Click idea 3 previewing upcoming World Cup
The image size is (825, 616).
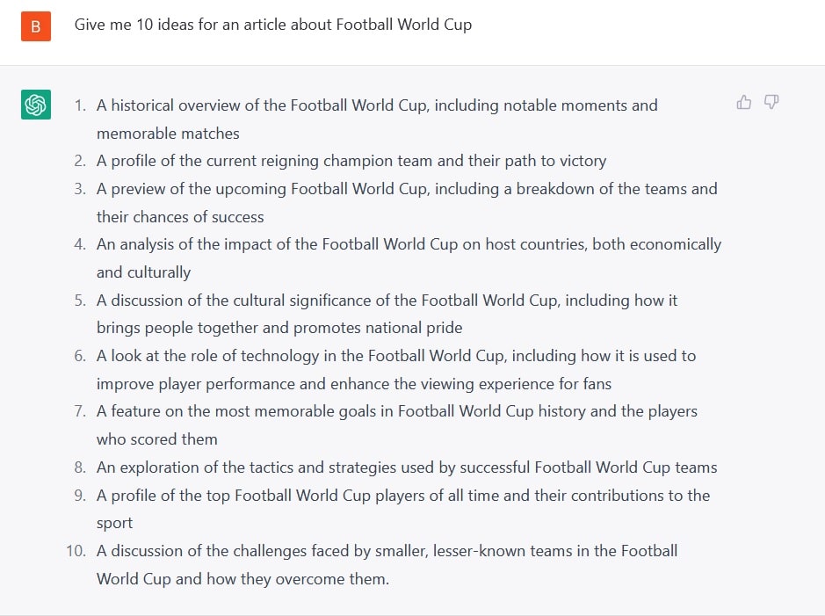407,203
